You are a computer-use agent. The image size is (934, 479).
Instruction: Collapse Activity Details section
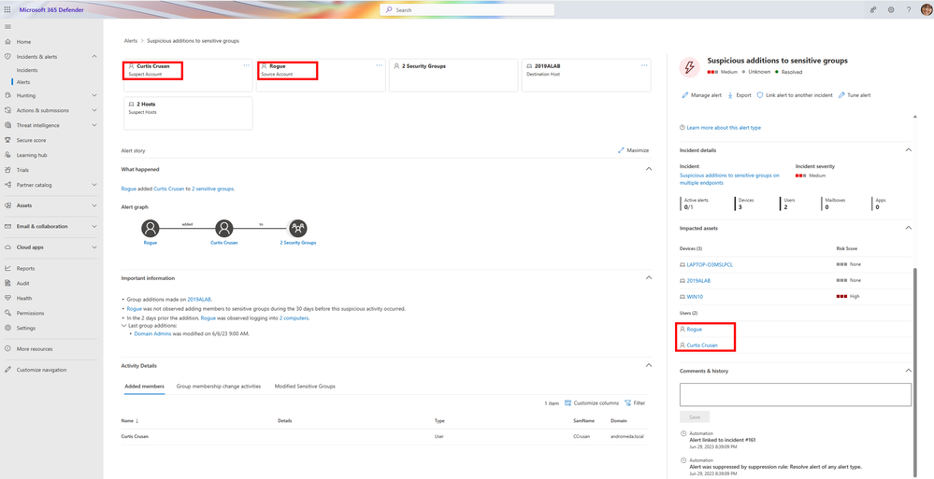click(649, 365)
